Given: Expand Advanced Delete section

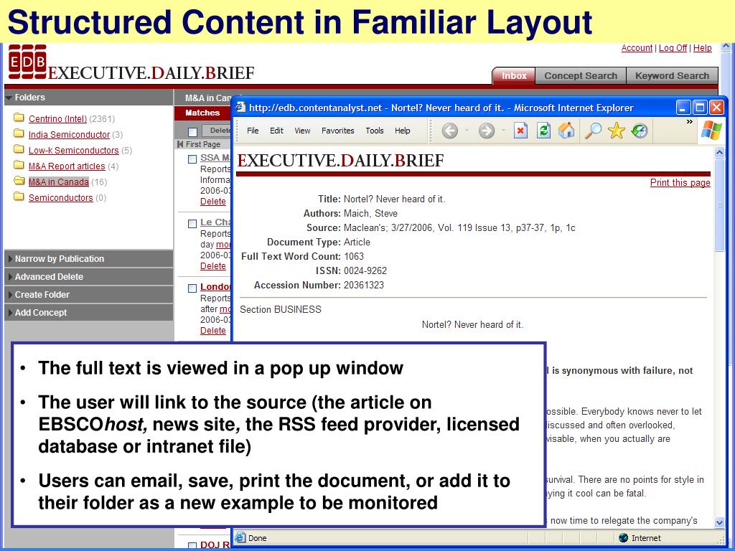Looking at the screenshot, I should (88, 276).
